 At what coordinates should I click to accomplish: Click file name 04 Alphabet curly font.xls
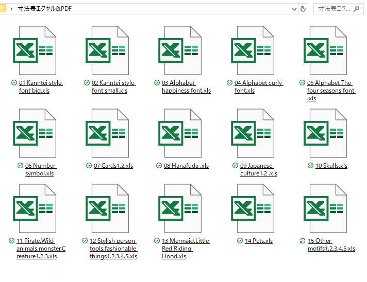tap(259, 86)
